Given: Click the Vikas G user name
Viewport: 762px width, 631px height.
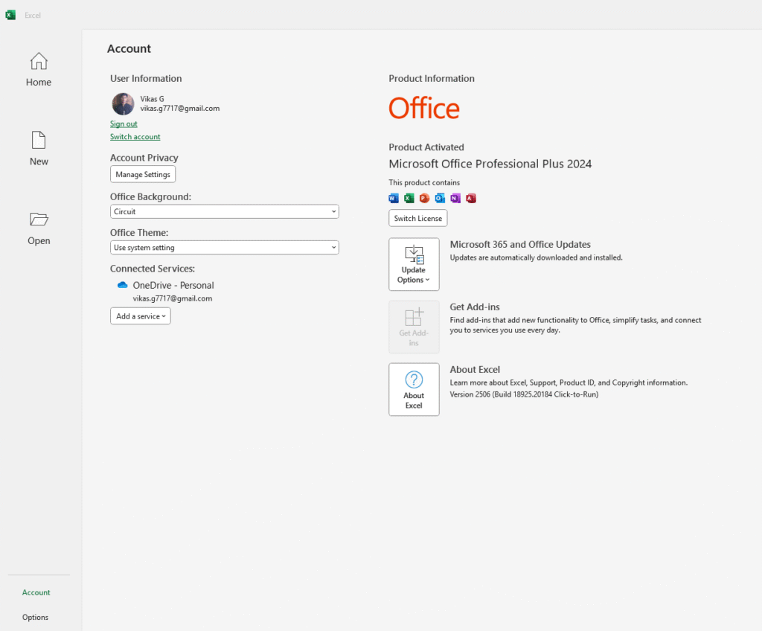Looking at the screenshot, I should (x=152, y=99).
